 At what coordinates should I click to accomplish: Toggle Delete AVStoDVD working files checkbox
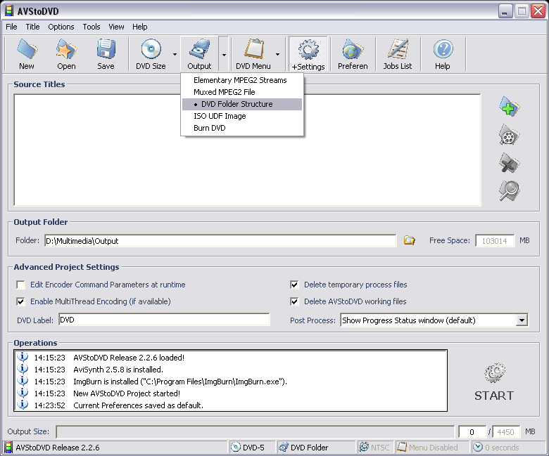pos(294,301)
